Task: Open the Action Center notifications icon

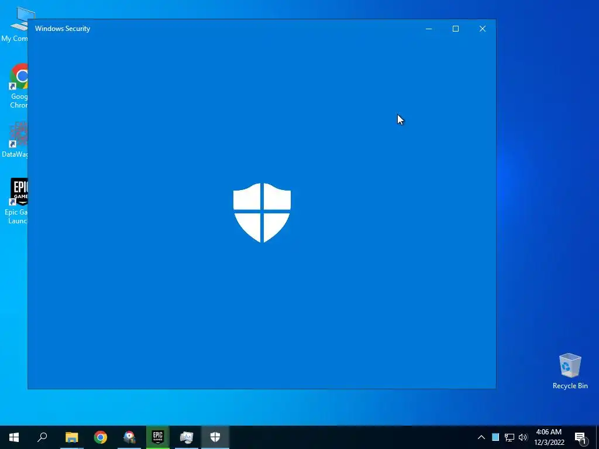Action: tap(581, 438)
